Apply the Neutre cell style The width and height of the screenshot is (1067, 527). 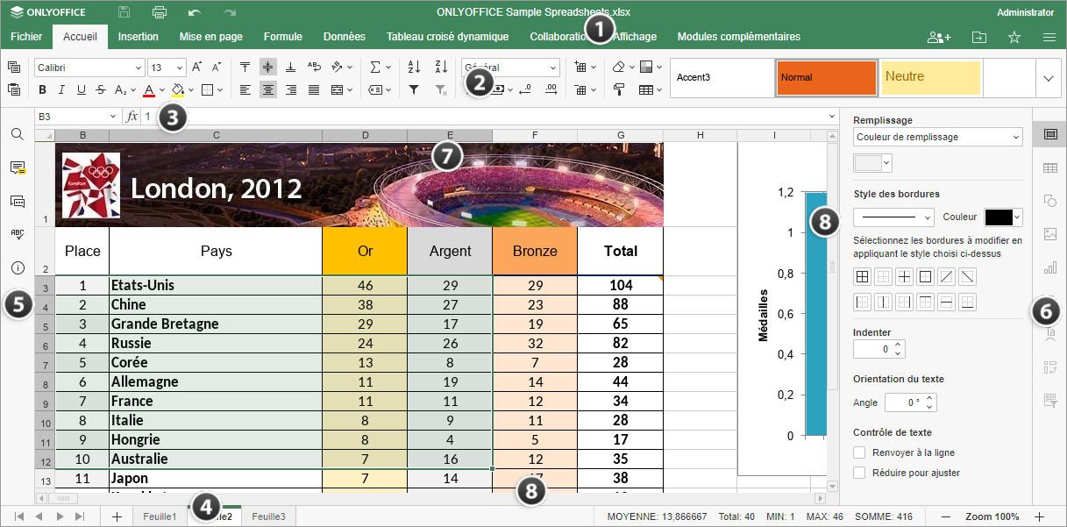click(x=930, y=78)
